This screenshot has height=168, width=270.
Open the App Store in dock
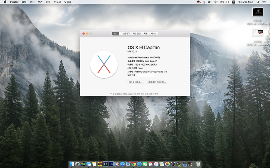click(122, 164)
